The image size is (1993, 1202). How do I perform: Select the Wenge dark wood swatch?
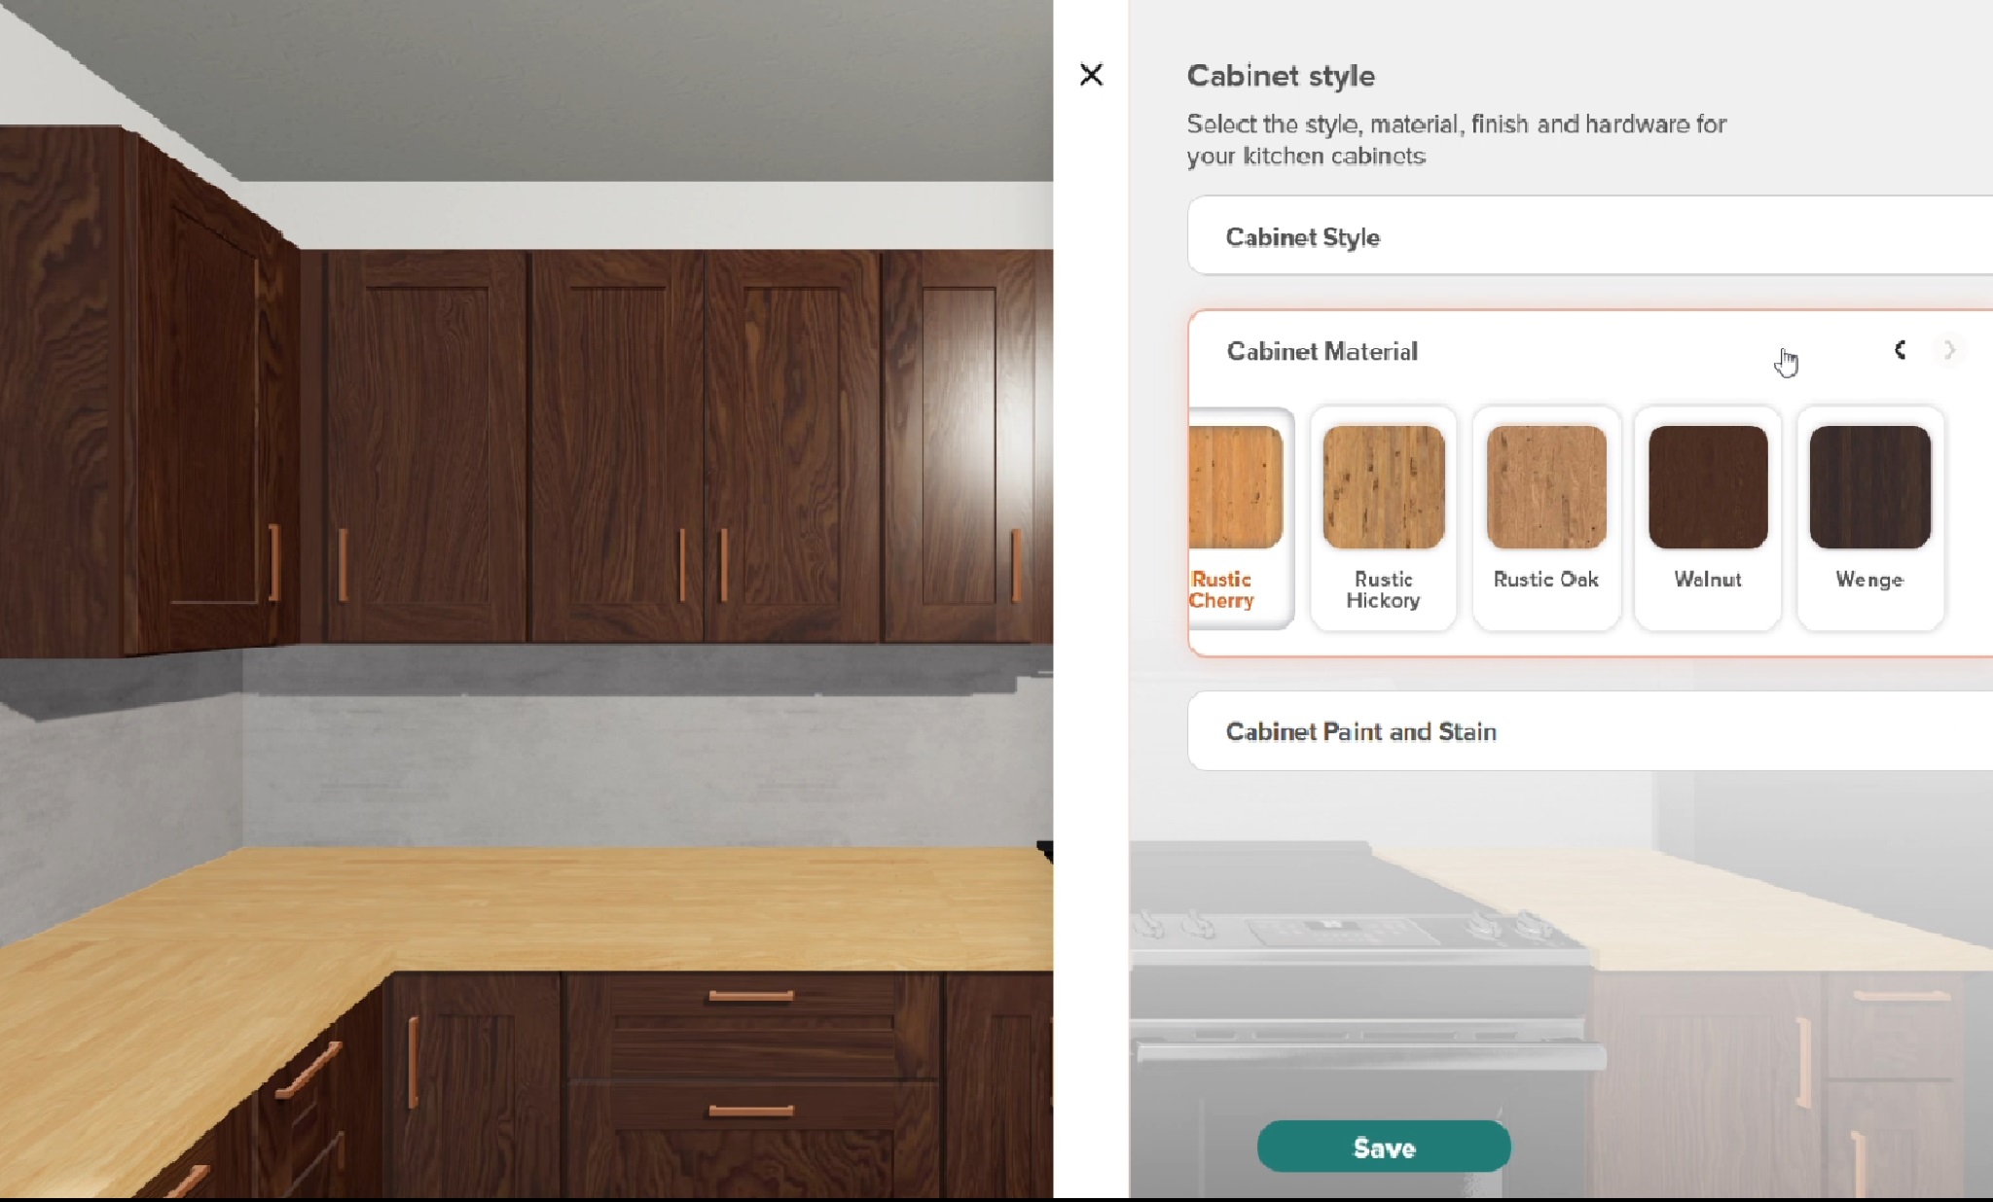coord(1869,518)
